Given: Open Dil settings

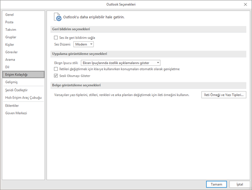Looking at the screenshot, I should tap(23, 67).
